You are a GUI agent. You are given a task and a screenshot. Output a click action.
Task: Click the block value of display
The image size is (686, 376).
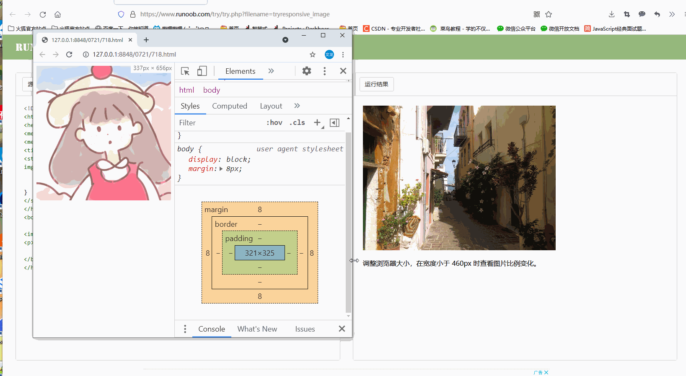tap(237, 159)
